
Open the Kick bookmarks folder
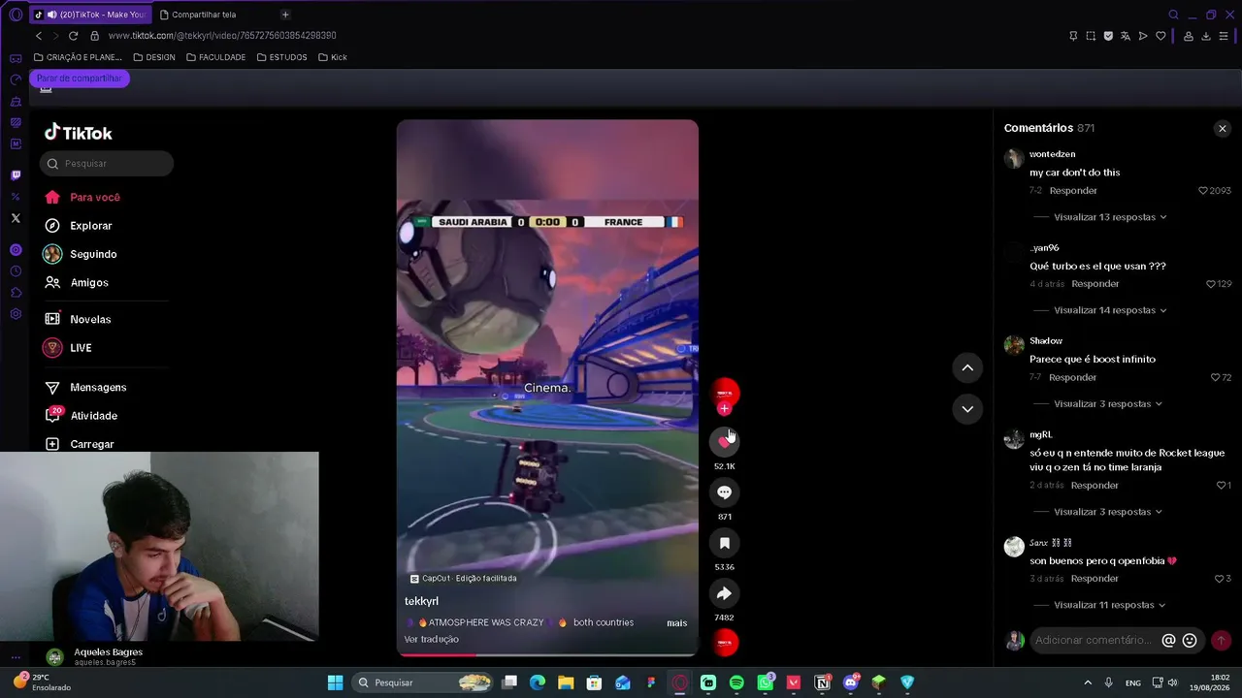(333, 57)
